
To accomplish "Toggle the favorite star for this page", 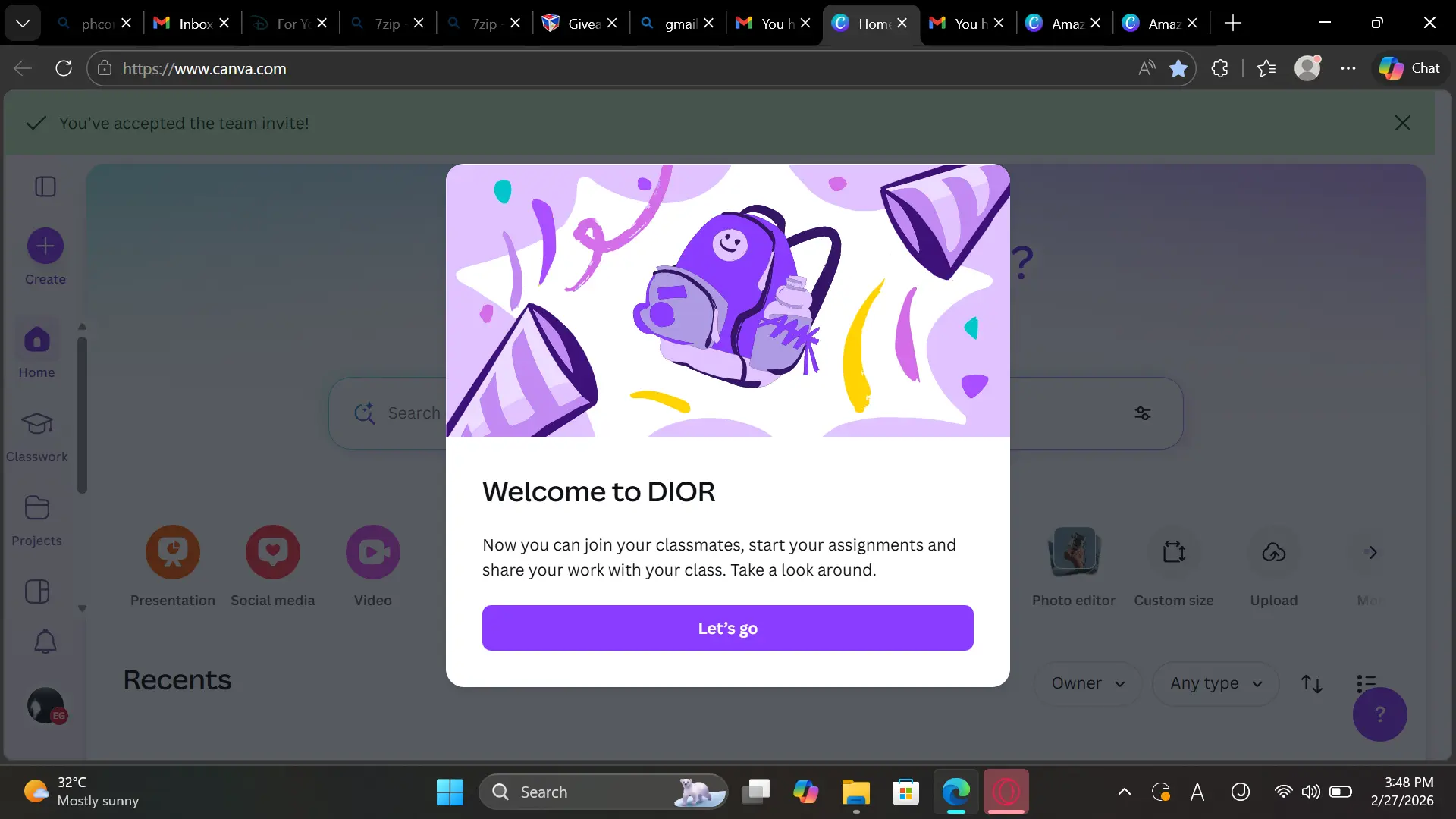I will 1178,68.
